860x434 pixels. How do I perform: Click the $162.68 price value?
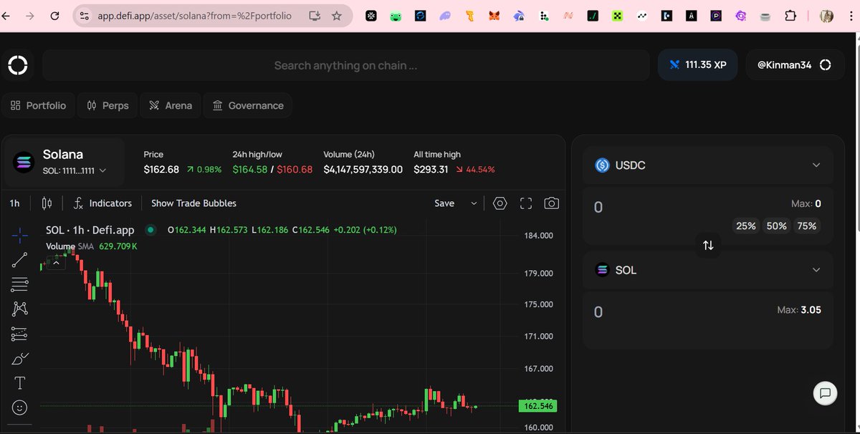[161, 170]
